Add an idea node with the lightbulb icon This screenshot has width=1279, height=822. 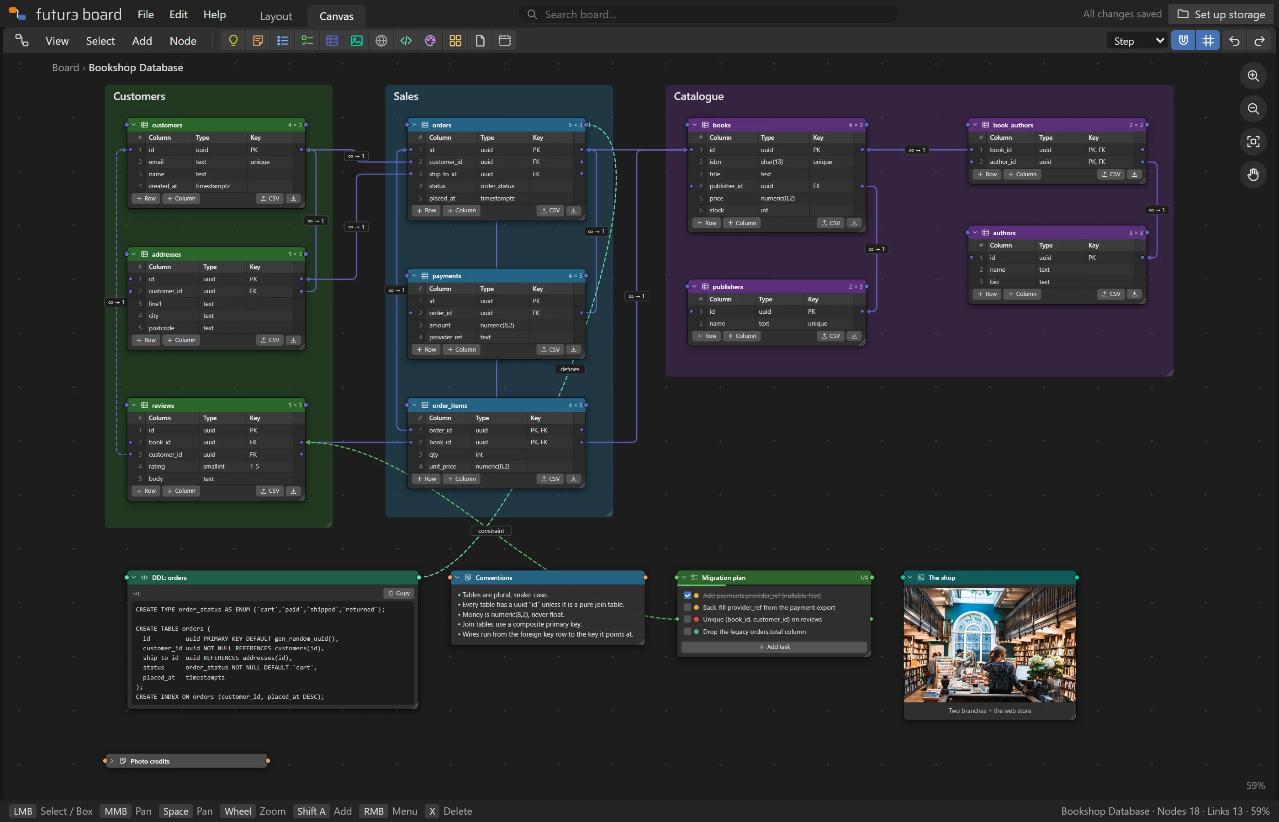[233, 41]
